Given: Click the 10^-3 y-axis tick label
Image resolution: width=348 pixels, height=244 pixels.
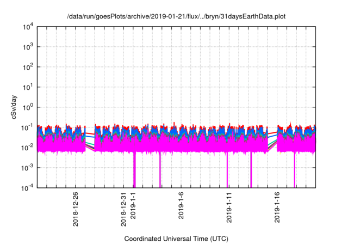Looking at the screenshot, I should (x=28, y=168).
